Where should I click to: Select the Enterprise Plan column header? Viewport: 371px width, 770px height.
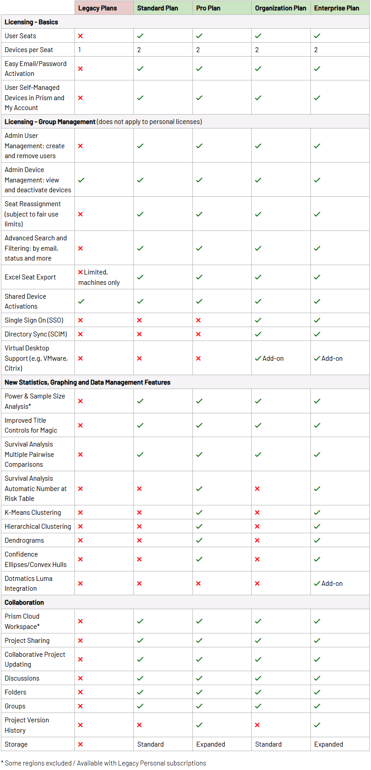336,8
